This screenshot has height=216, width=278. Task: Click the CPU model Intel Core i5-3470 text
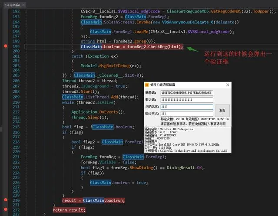tap(189, 144)
